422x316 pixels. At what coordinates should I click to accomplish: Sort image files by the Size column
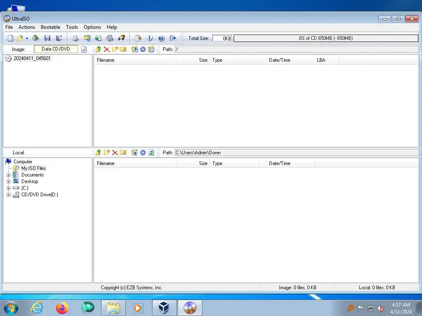pyautogui.click(x=193, y=60)
